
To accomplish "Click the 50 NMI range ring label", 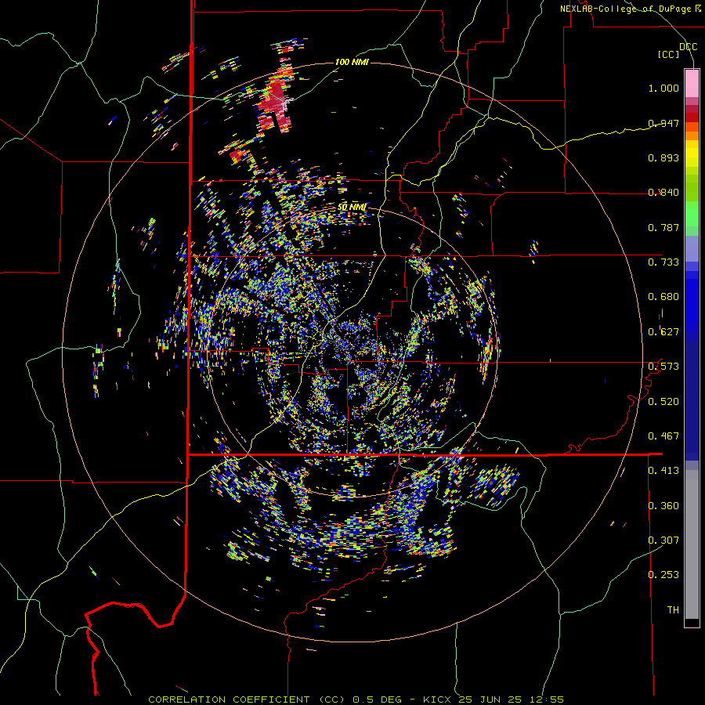I will tap(352, 208).
